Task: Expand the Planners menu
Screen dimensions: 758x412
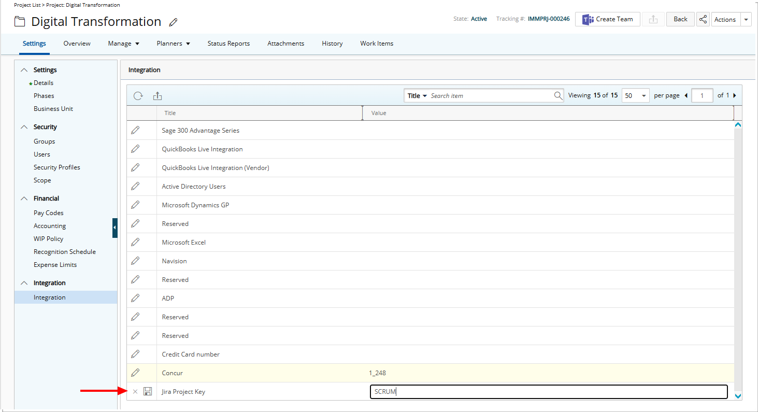Action: [x=173, y=44]
